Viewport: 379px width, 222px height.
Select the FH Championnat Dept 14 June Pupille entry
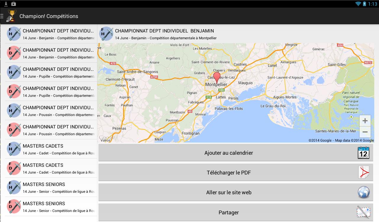(x=51, y=72)
